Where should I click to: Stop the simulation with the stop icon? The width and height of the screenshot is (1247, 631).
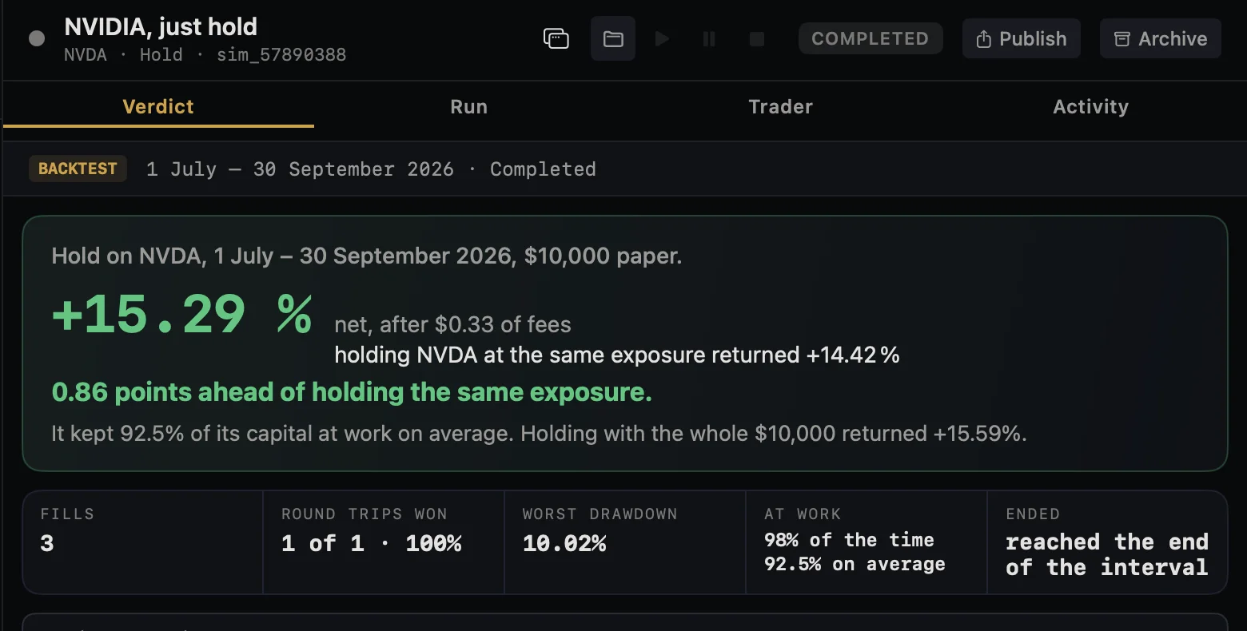(757, 38)
